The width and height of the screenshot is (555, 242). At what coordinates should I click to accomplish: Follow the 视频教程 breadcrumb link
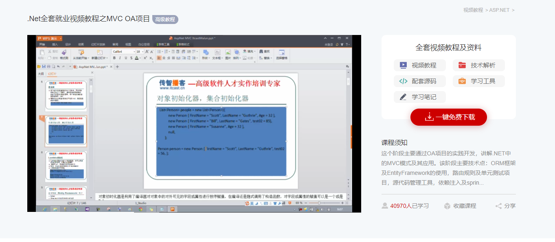473,10
